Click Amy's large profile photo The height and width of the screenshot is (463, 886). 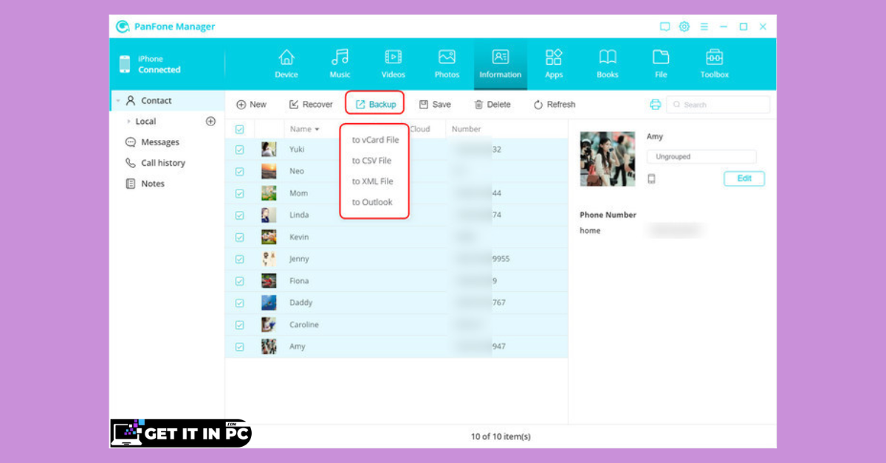(608, 159)
